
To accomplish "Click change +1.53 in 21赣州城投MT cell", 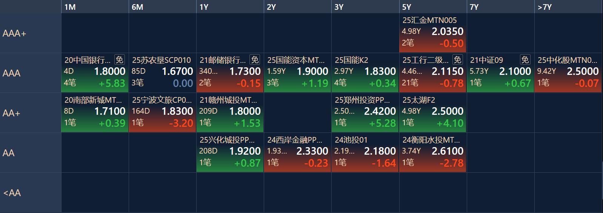I will point(247,123).
